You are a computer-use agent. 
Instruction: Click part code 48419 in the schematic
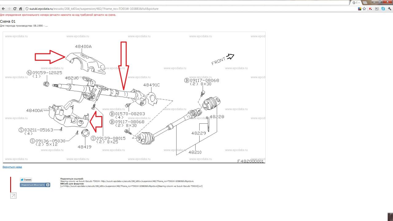pos(84,147)
